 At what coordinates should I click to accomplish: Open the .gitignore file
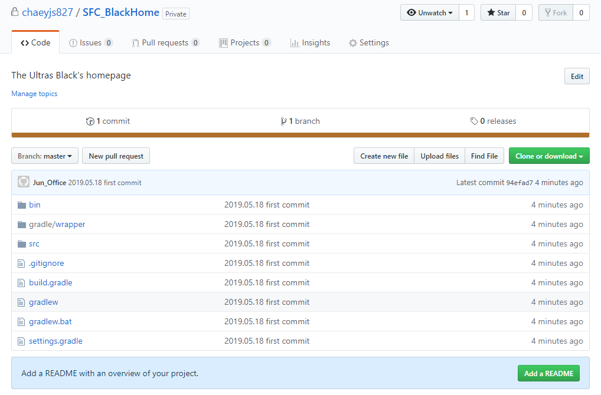[x=47, y=264]
